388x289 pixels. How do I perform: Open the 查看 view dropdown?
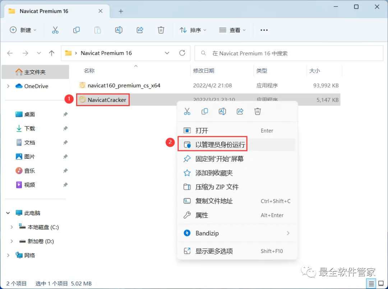(x=232, y=30)
